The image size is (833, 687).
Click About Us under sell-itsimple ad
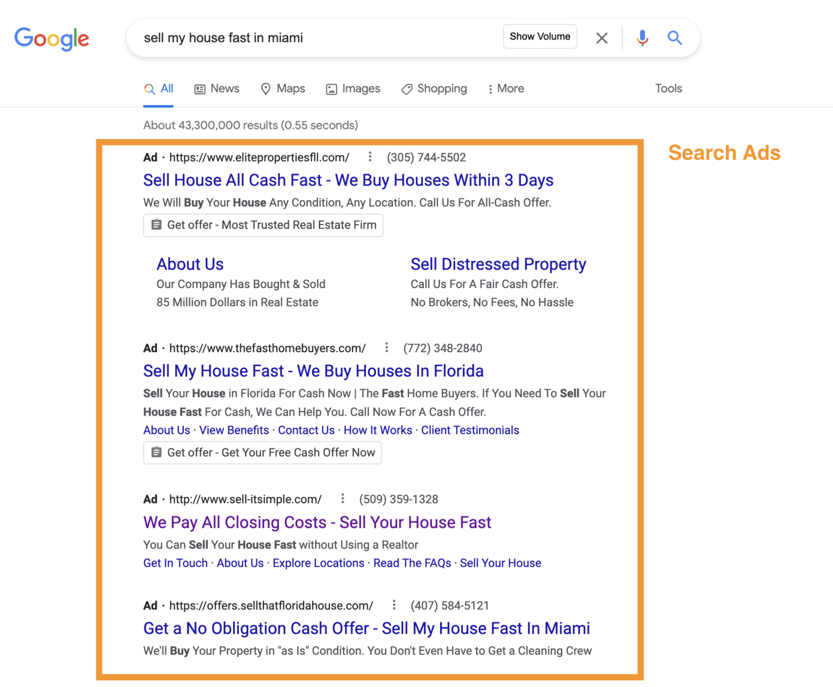click(240, 563)
